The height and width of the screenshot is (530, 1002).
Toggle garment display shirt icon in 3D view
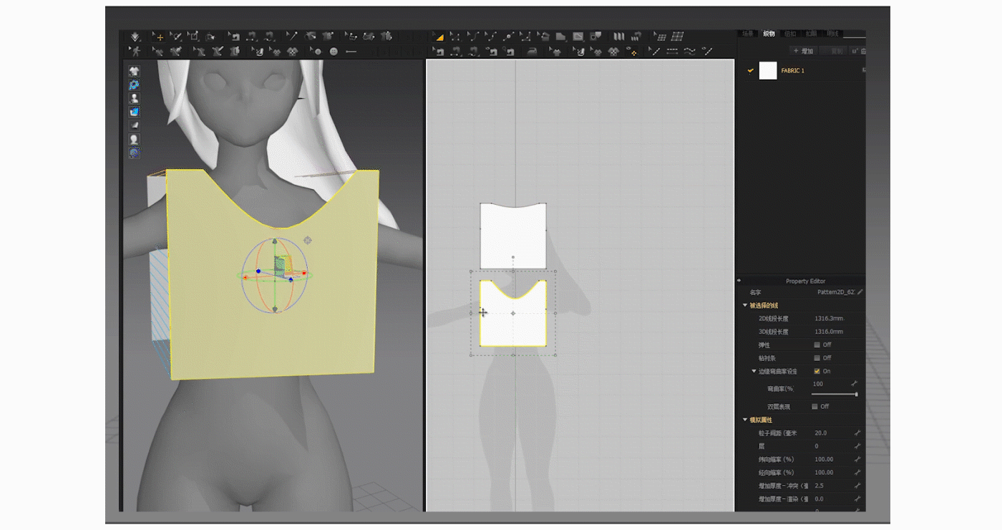click(134, 71)
